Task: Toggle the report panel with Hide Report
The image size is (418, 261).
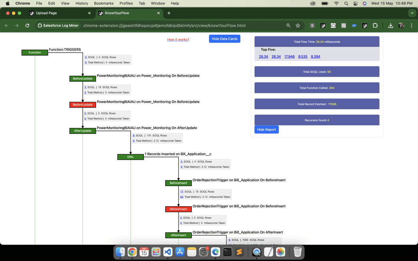Action: (x=266, y=130)
